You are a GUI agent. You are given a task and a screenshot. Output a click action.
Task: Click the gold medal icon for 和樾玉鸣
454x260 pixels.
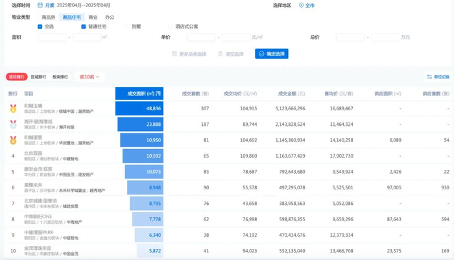tap(13, 108)
